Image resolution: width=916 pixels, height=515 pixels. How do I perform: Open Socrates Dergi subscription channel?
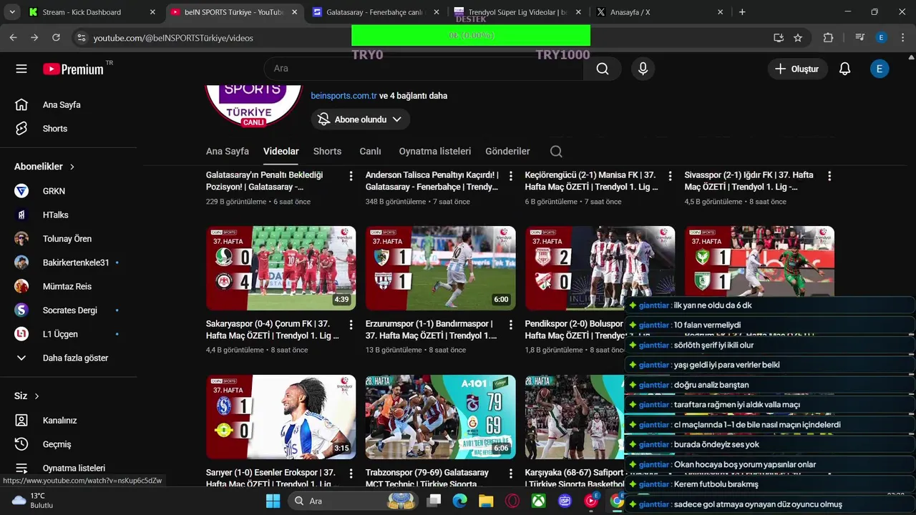pyautogui.click(x=69, y=310)
